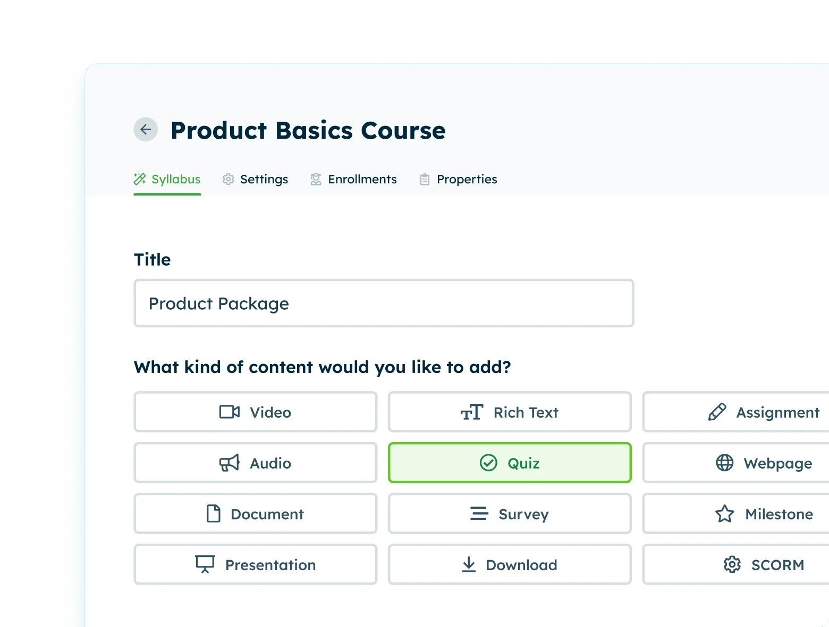Select Download as the content type
The image size is (829, 627).
pos(509,564)
